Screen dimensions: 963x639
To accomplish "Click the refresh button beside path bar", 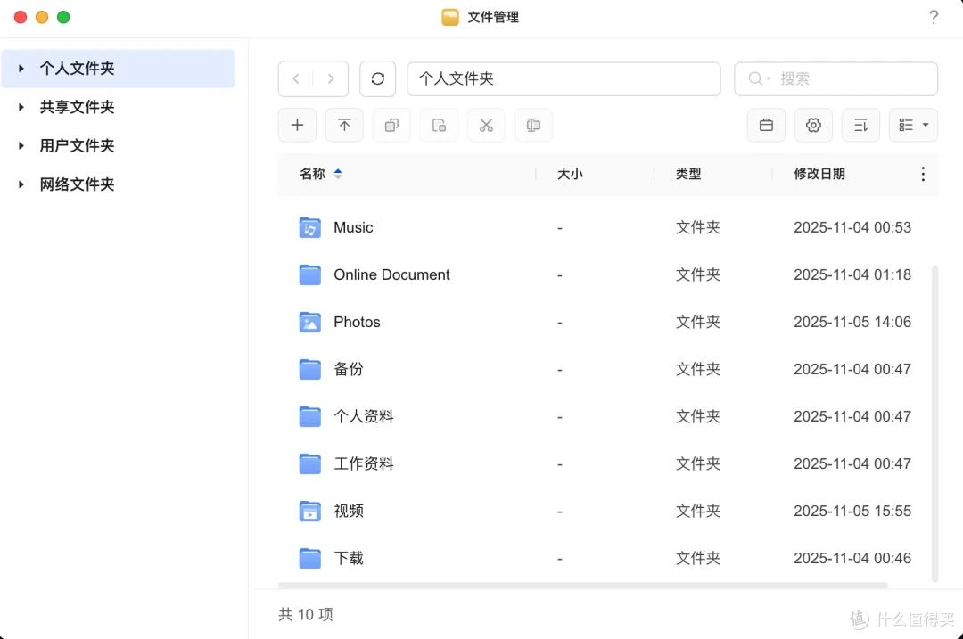I will [377, 78].
